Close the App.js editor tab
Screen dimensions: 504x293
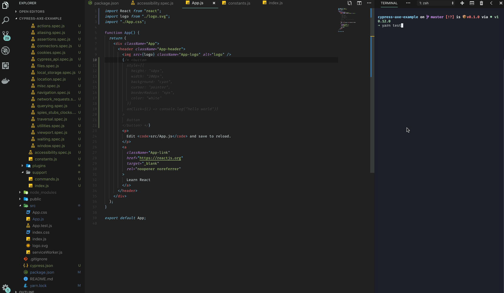tap(214, 3)
